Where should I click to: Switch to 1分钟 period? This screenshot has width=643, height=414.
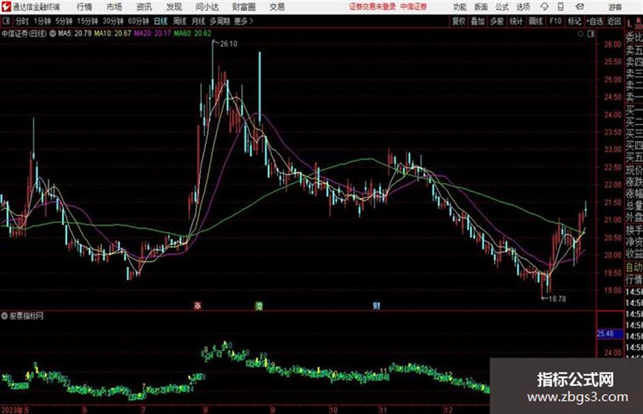(x=42, y=21)
